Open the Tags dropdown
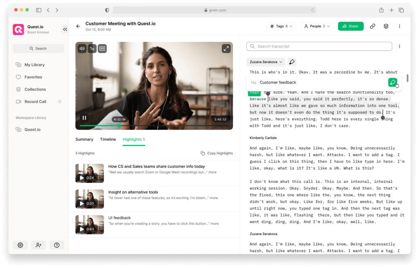The image size is (419, 268). pyautogui.click(x=281, y=26)
